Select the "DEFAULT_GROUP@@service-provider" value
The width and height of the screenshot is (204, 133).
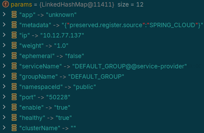click(129, 66)
